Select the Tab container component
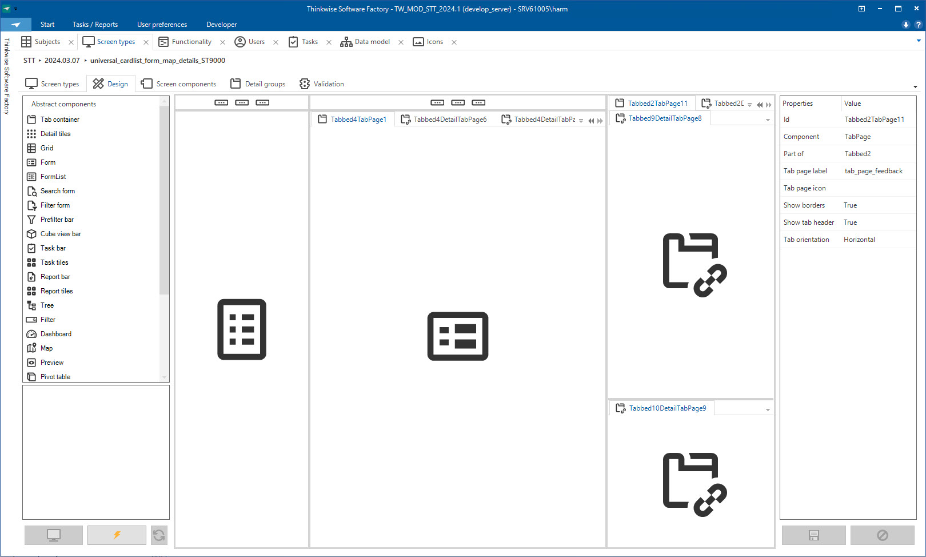The image size is (926, 557). (59, 120)
